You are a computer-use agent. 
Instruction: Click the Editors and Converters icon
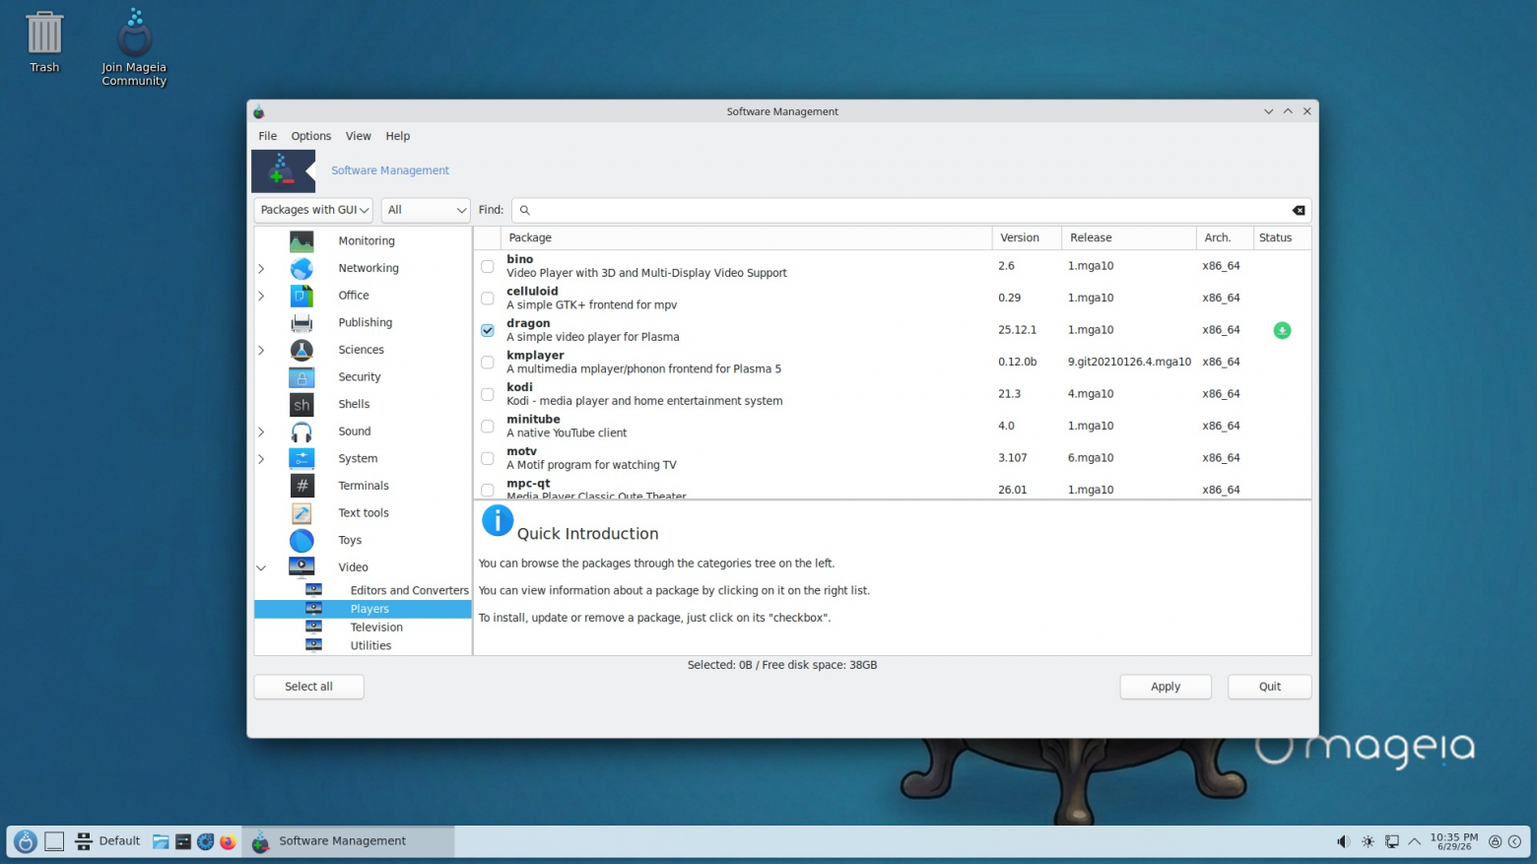click(x=313, y=590)
